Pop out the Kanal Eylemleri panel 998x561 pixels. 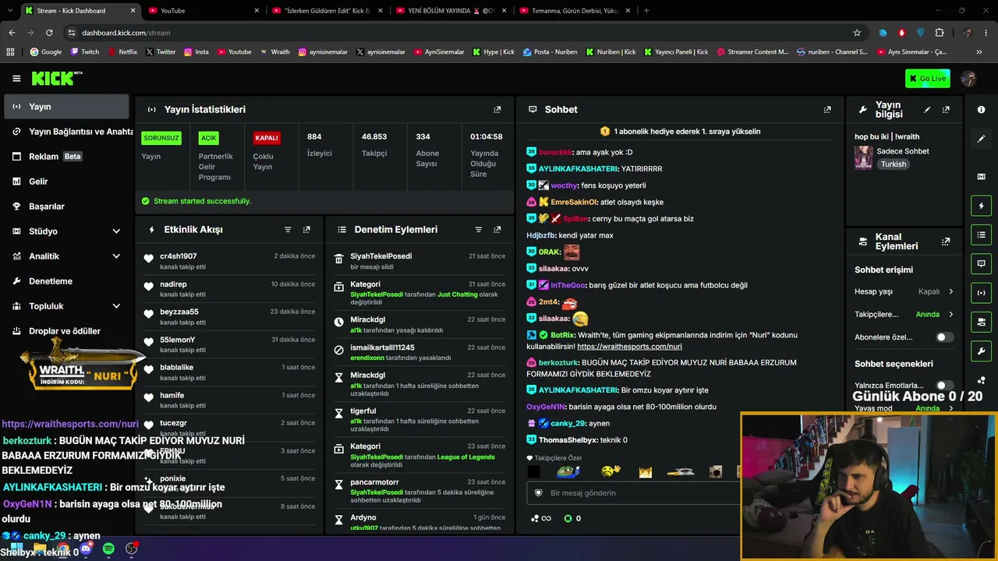[946, 242]
